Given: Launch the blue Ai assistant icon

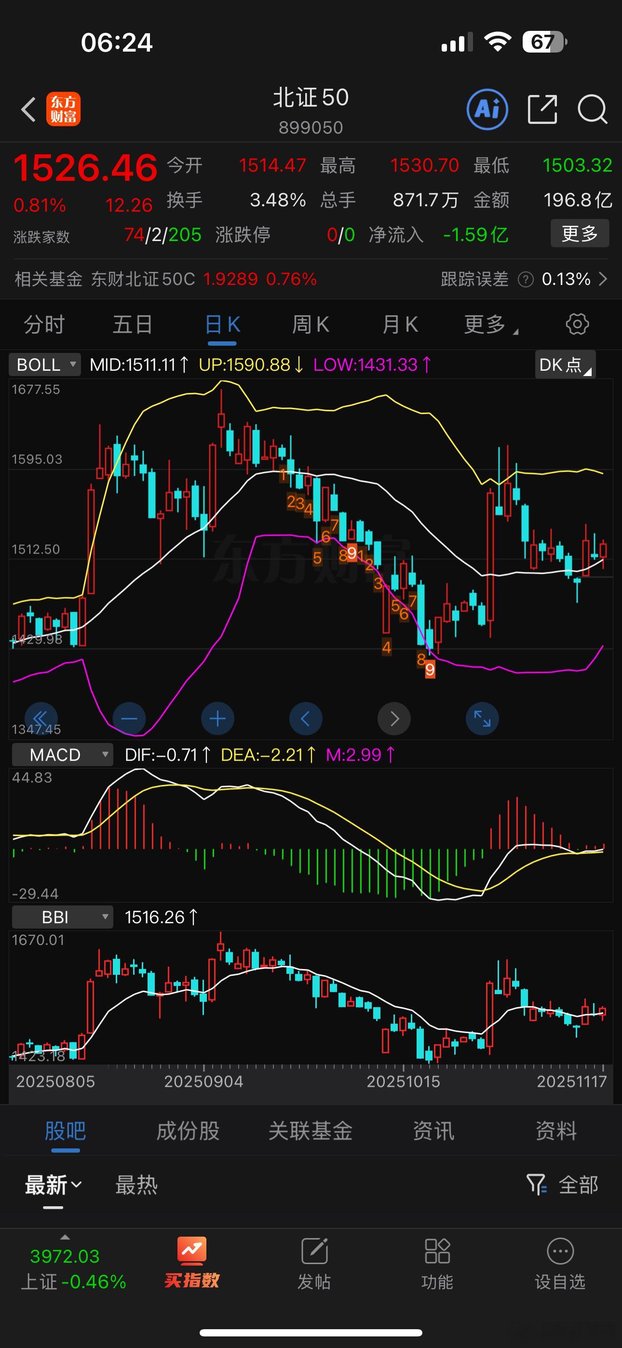Looking at the screenshot, I should point(487,109).
